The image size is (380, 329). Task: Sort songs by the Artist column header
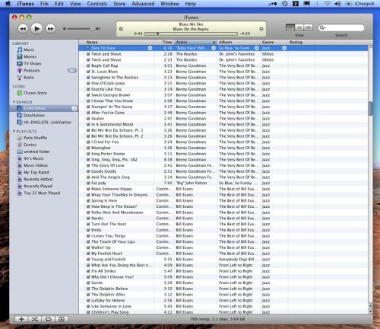pyautogui.click(x=195, y=42)
